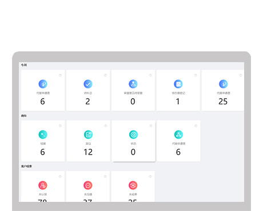Open the red chat bubble icon card
263x211 pixels.
click(88, 185)
